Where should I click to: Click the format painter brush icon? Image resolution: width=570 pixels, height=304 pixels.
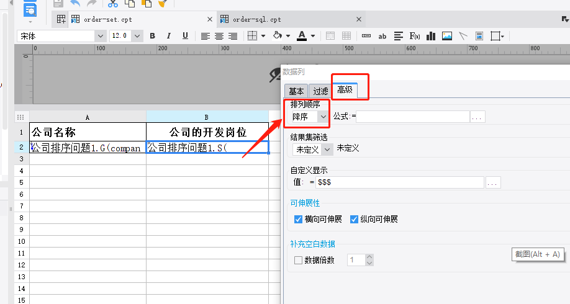coord(163,4)
